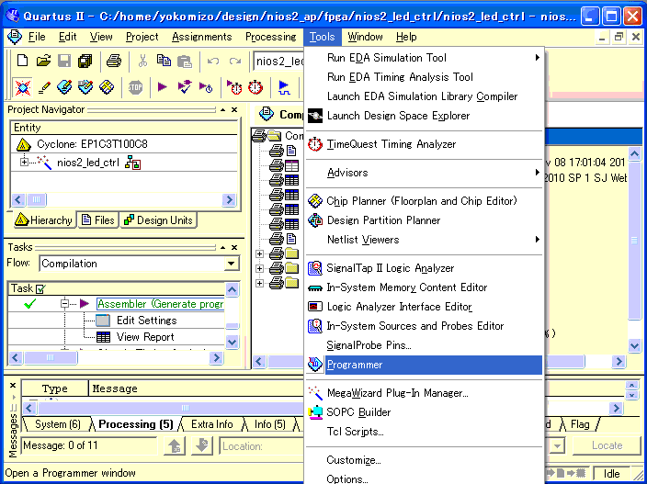Click the Print toolbar icon

tap(113, 61)
